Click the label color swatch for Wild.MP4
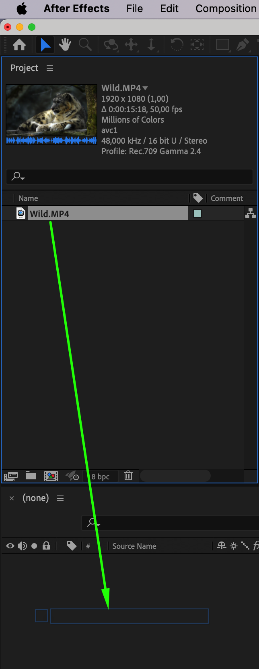Image resolution: width=259 pixels, height=669 pixels. [x=197, y=213]
